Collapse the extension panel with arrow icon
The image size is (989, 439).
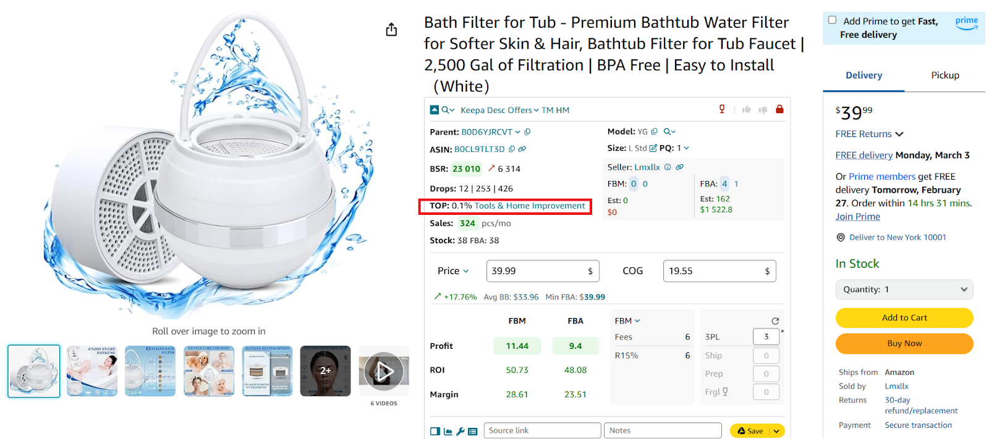[x=435, y=110]
